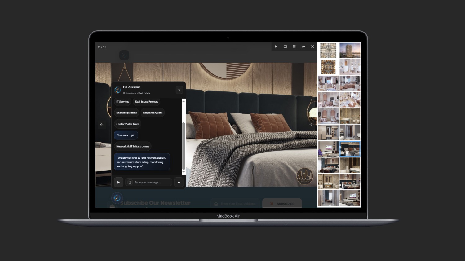Start the gallery slideshow with the play icon
465x261 pixels.
[276, 46]
